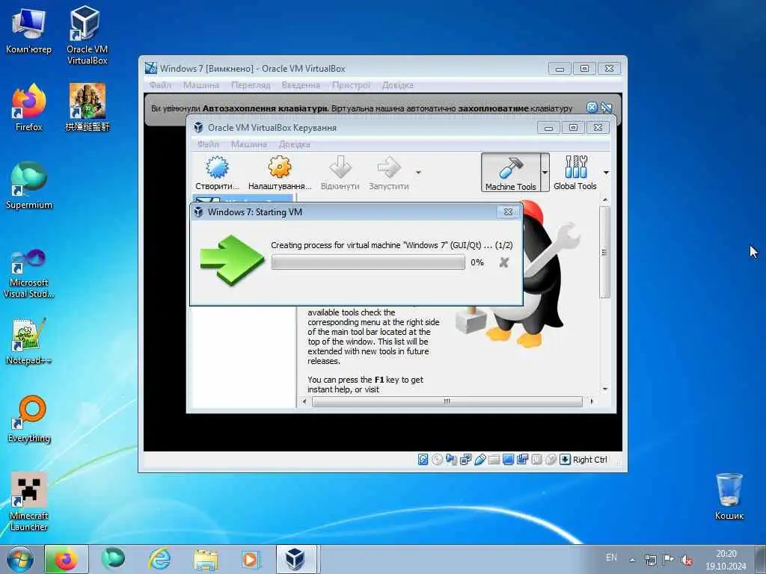The image size is (766, 574).
Task: Click the mouse integration status icon
Action: tap(551, 460)
